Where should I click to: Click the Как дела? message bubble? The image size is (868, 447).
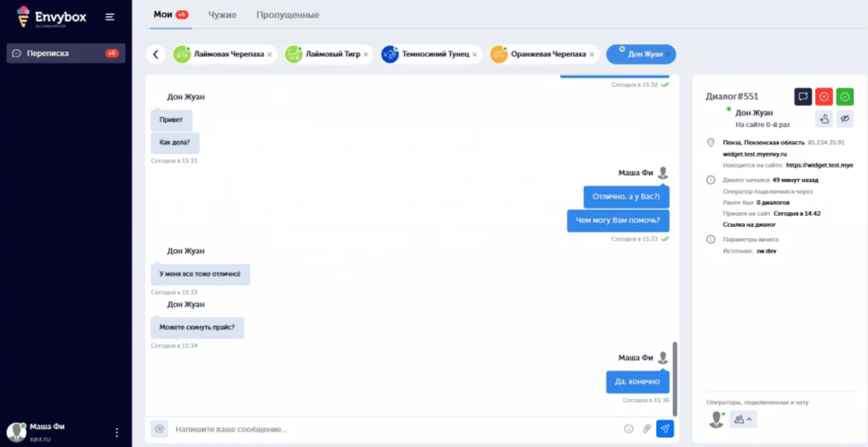point(175,143)
